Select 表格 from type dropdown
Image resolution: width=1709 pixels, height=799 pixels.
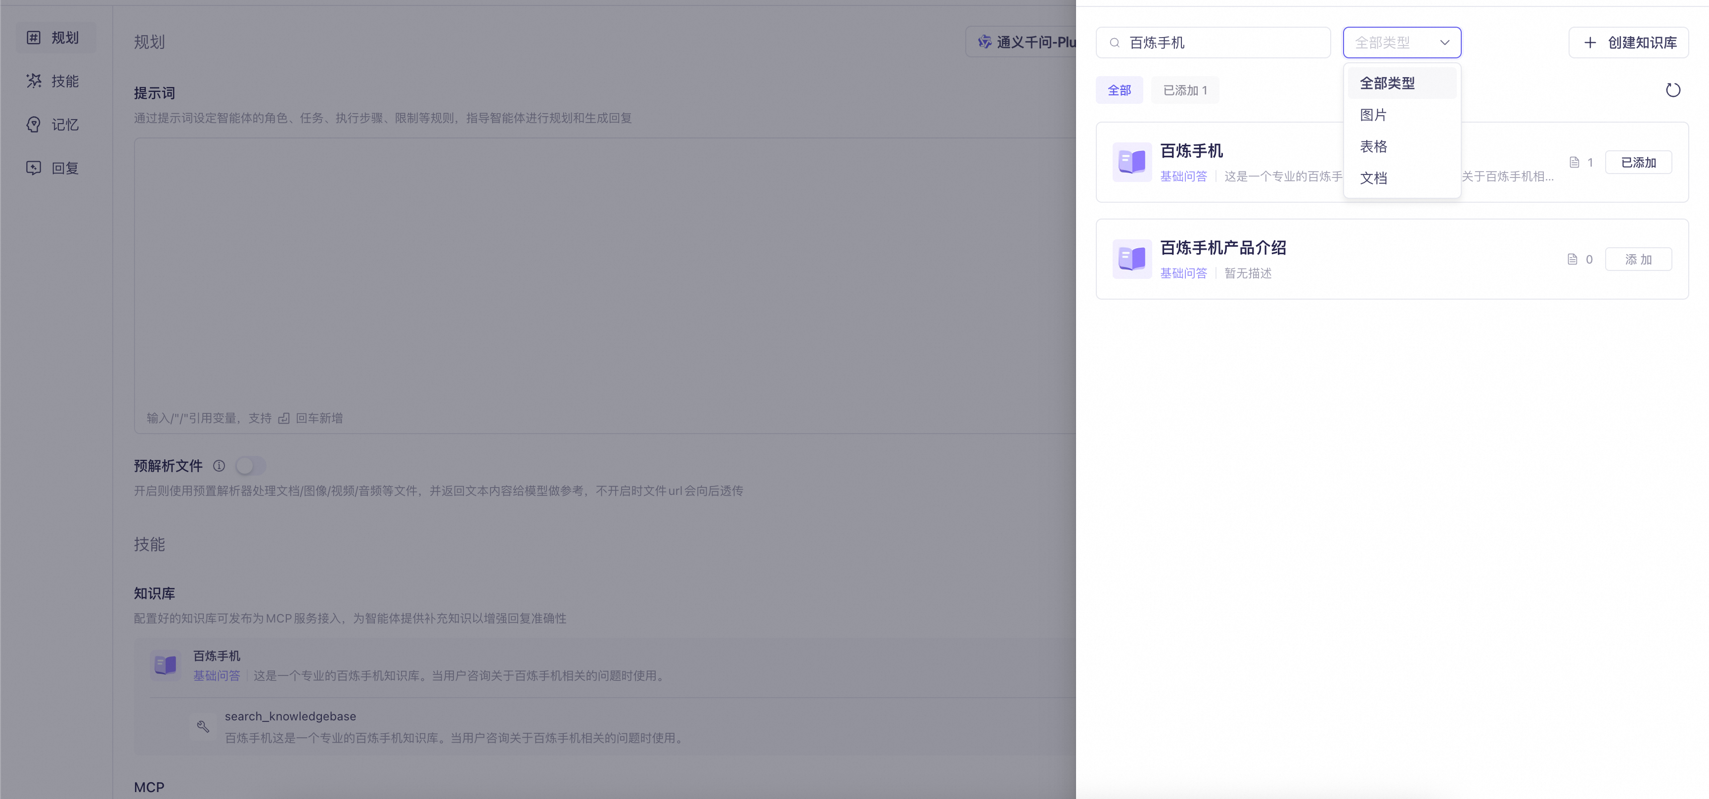[1373, 146]
